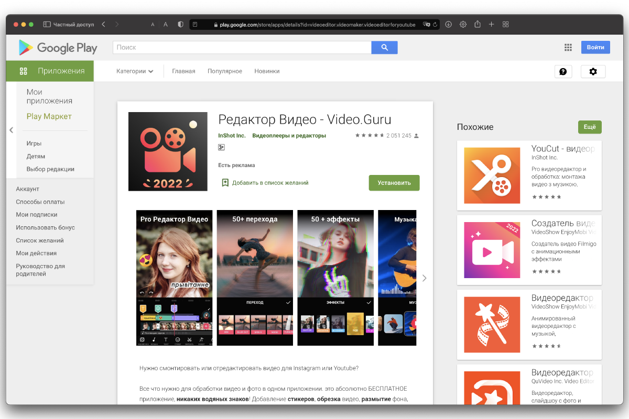Open Список желаний in sidebar

(x=40, y=240)
